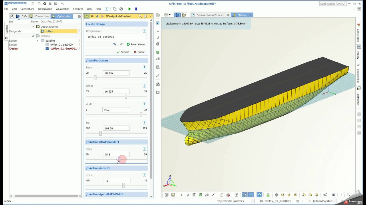Image resolution: width=366 pixels, height=205 pixels.
Task: Click the lpp value field showing 109.58
Action: coord(116,128)
